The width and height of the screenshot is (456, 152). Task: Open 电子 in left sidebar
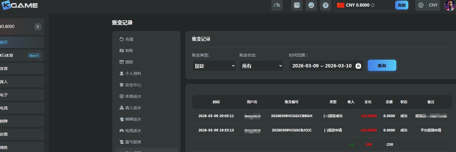pos(22,95)
